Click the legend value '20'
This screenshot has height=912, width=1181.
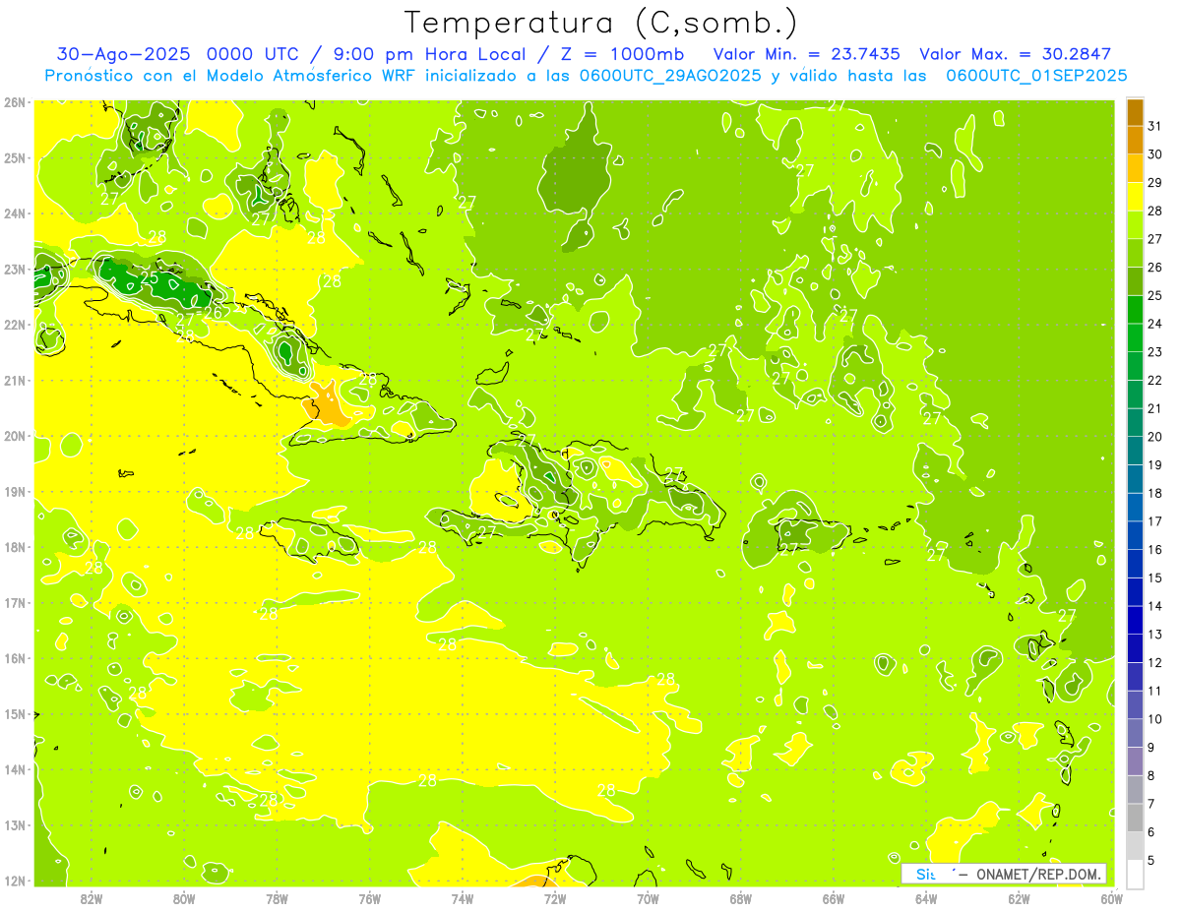(x=1154, y=437)
